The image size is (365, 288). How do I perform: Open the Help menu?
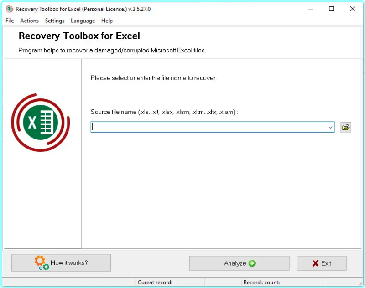point(107,21)
